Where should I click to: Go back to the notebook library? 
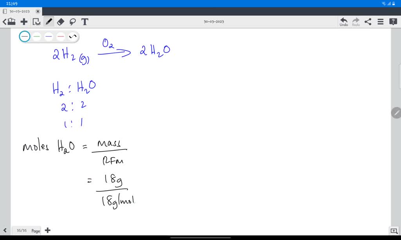click(x=9, y=22)
